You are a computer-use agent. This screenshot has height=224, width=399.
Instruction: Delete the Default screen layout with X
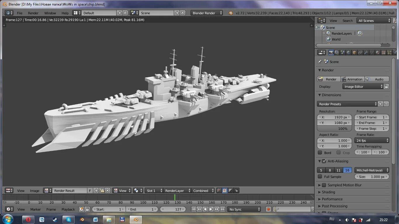125,13
